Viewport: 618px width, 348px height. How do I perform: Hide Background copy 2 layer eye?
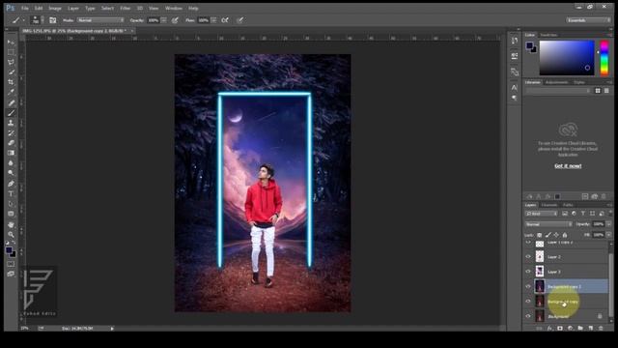528,286
